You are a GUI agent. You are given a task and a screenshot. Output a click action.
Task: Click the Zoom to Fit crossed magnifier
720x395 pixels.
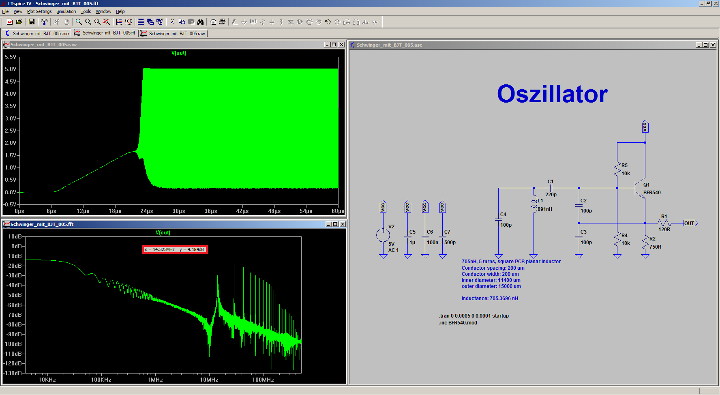click(107, 22)
